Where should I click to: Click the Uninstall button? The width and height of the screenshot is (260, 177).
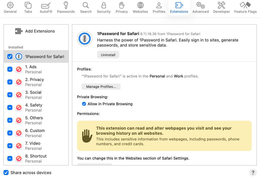[x=108, y=55]
